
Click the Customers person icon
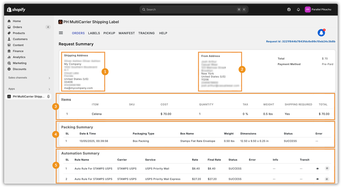9,39
